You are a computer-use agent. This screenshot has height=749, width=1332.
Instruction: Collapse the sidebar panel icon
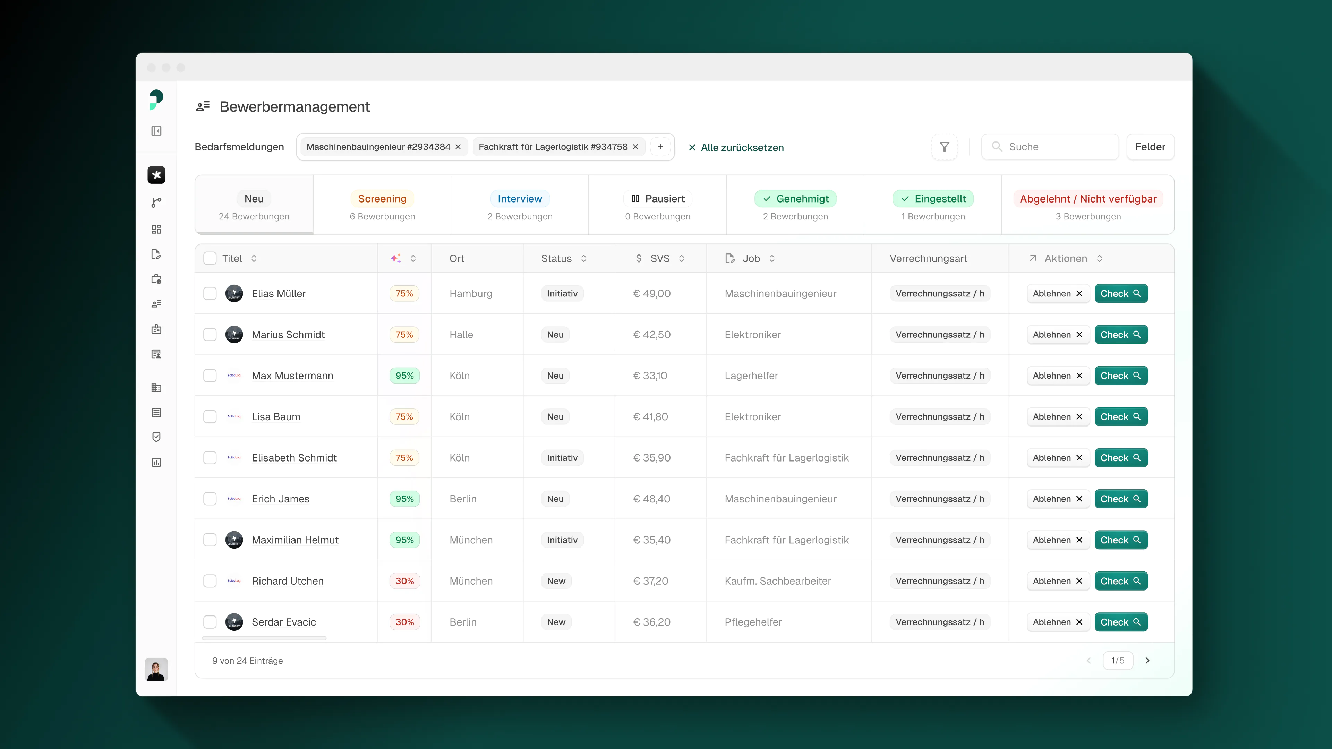coord(156,131)
